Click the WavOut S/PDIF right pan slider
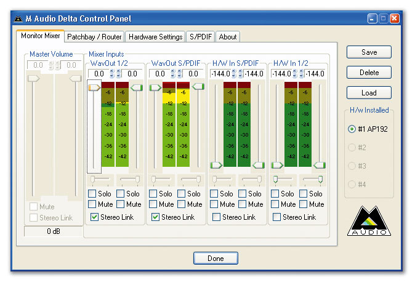The image size is (415, 285). point(190,180)
